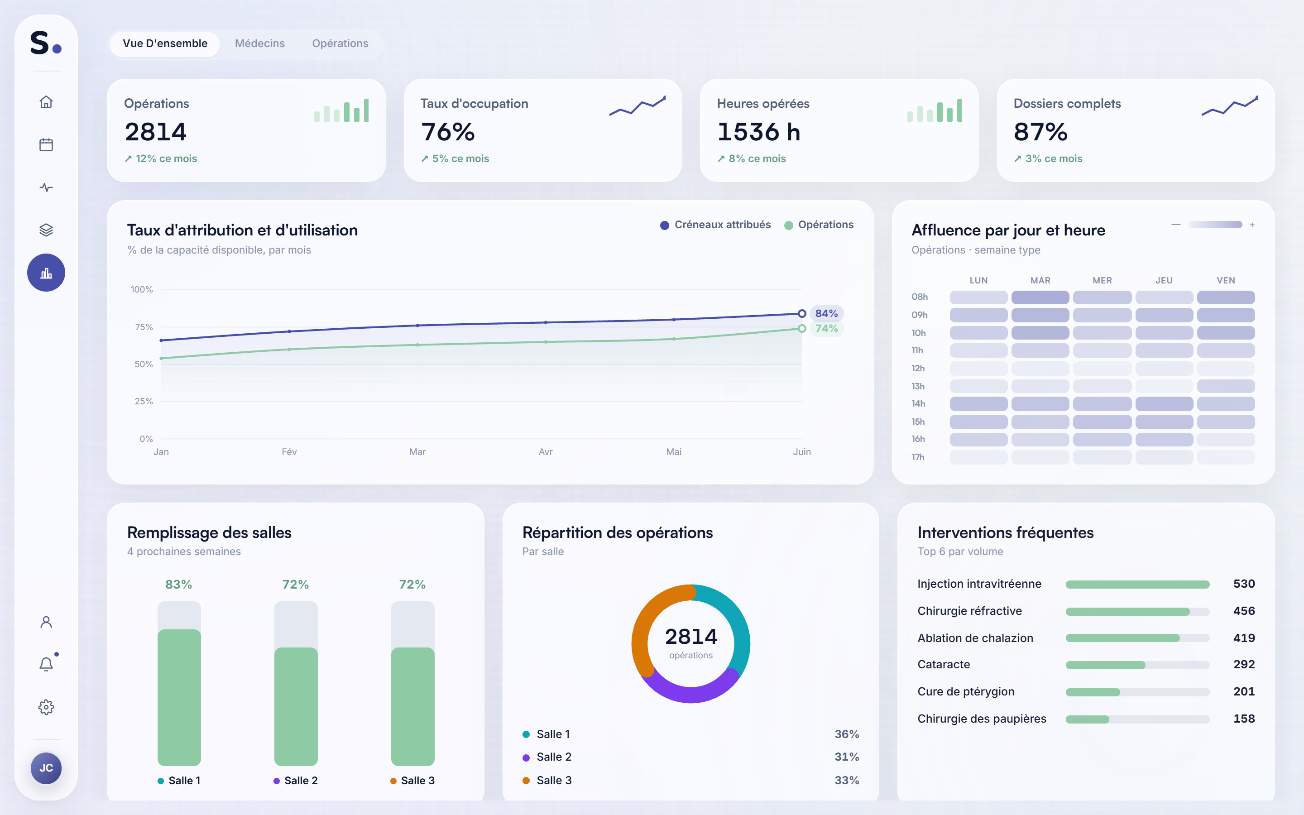Switch to the Vue D'ensemble tab
The width and height of the screenshot is (1304, 815).
165,43
